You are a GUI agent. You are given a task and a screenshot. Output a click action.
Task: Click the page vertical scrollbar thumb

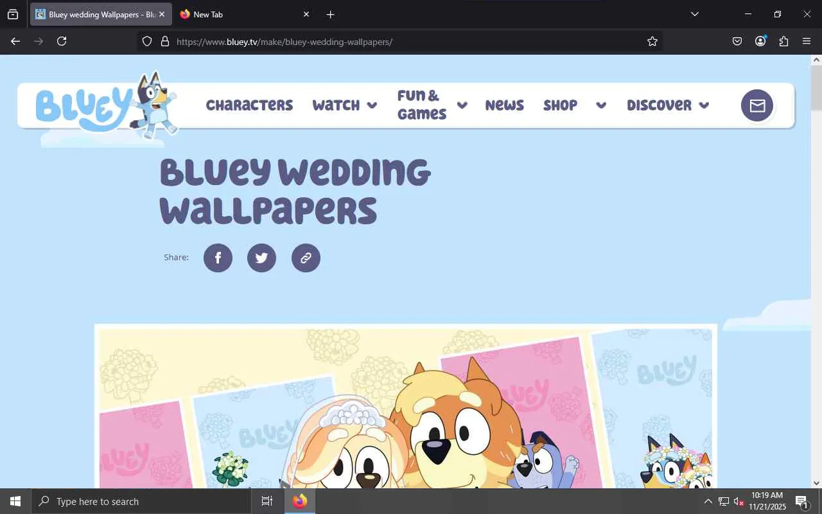[816, 87]
